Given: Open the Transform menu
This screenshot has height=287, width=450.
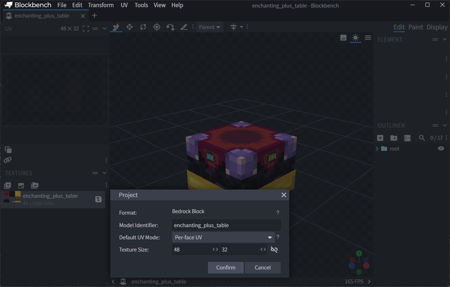Looking at the screenshot, I should [x=101, y=5].
